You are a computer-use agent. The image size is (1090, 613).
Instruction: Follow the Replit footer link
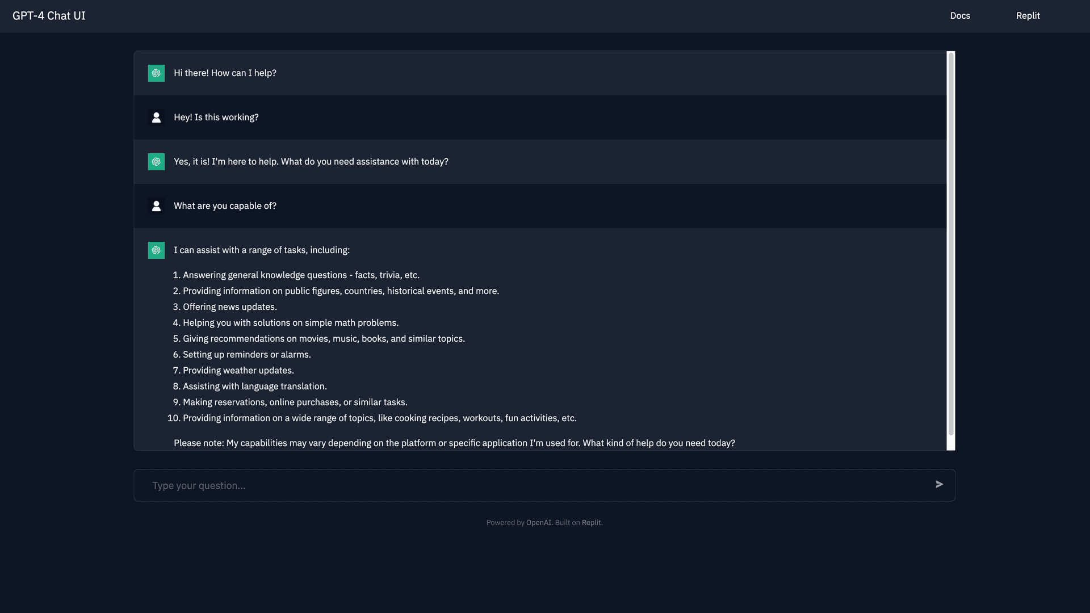point(591,522)
